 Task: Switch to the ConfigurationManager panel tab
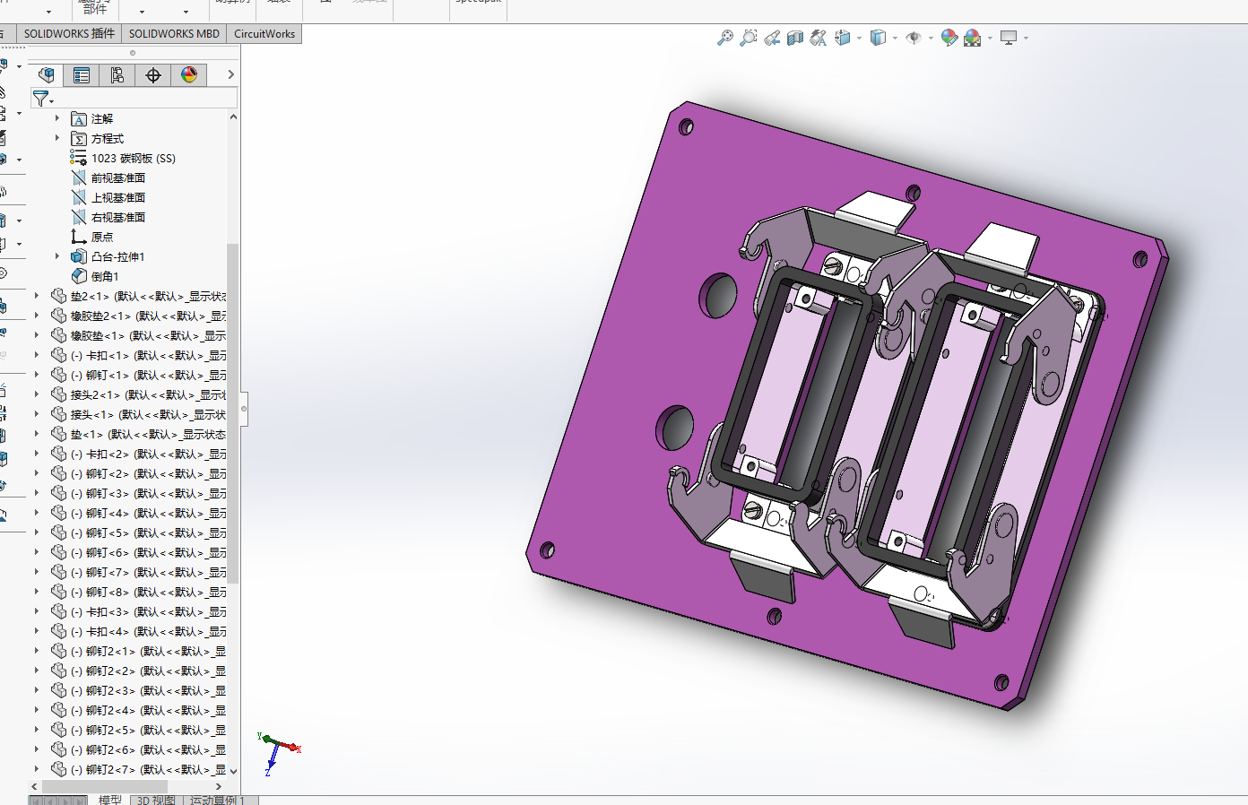tap(117, 75)
